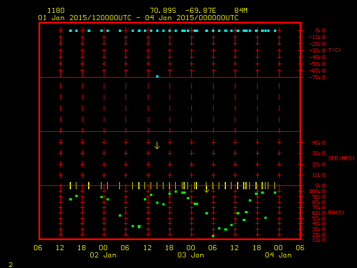357x268 pixels.
Task: Click the 02 Jan date label
Action: (103, 255)
